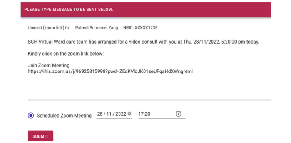Click the Please Type Message header banner

point(145,10)
